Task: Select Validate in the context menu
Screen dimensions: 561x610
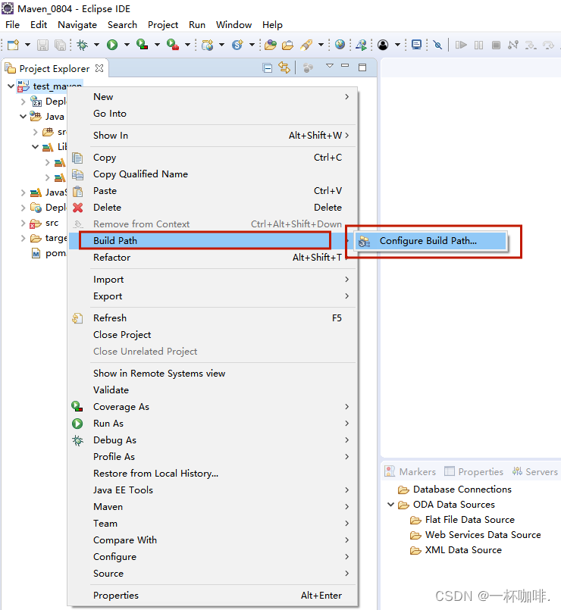Action: pos(212,390)
